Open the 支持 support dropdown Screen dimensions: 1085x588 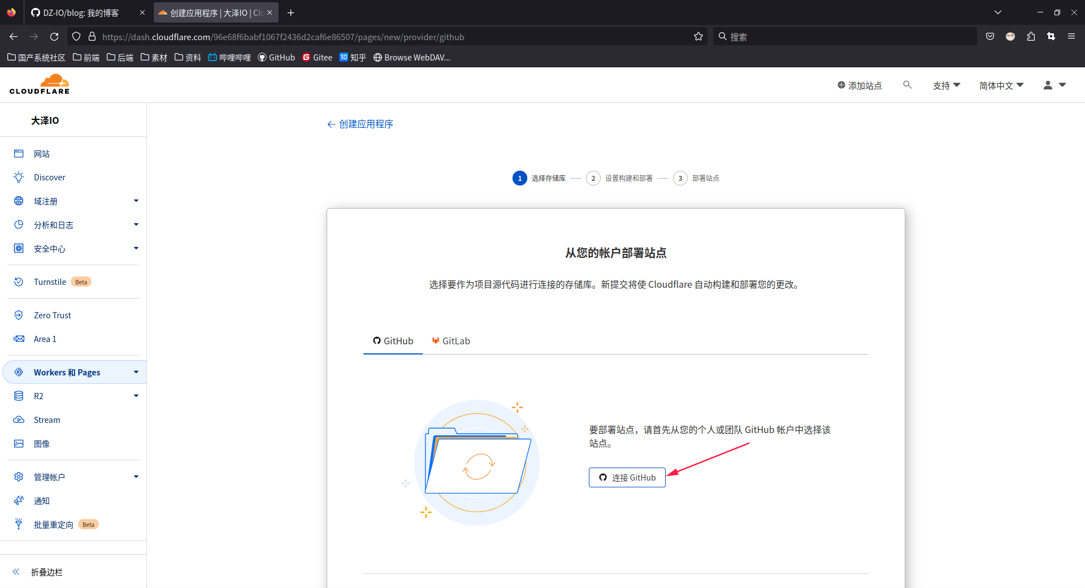946,85
